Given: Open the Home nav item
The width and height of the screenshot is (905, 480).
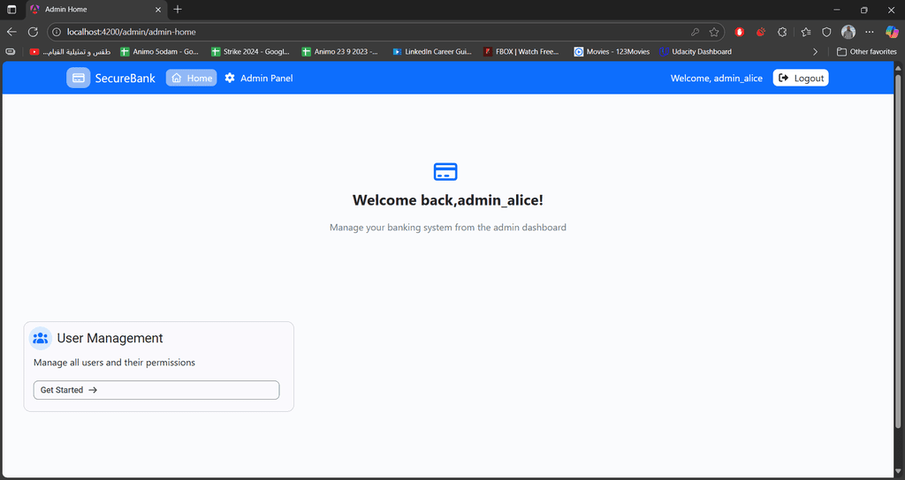Looking at the screenshot, I should (192, 78).
